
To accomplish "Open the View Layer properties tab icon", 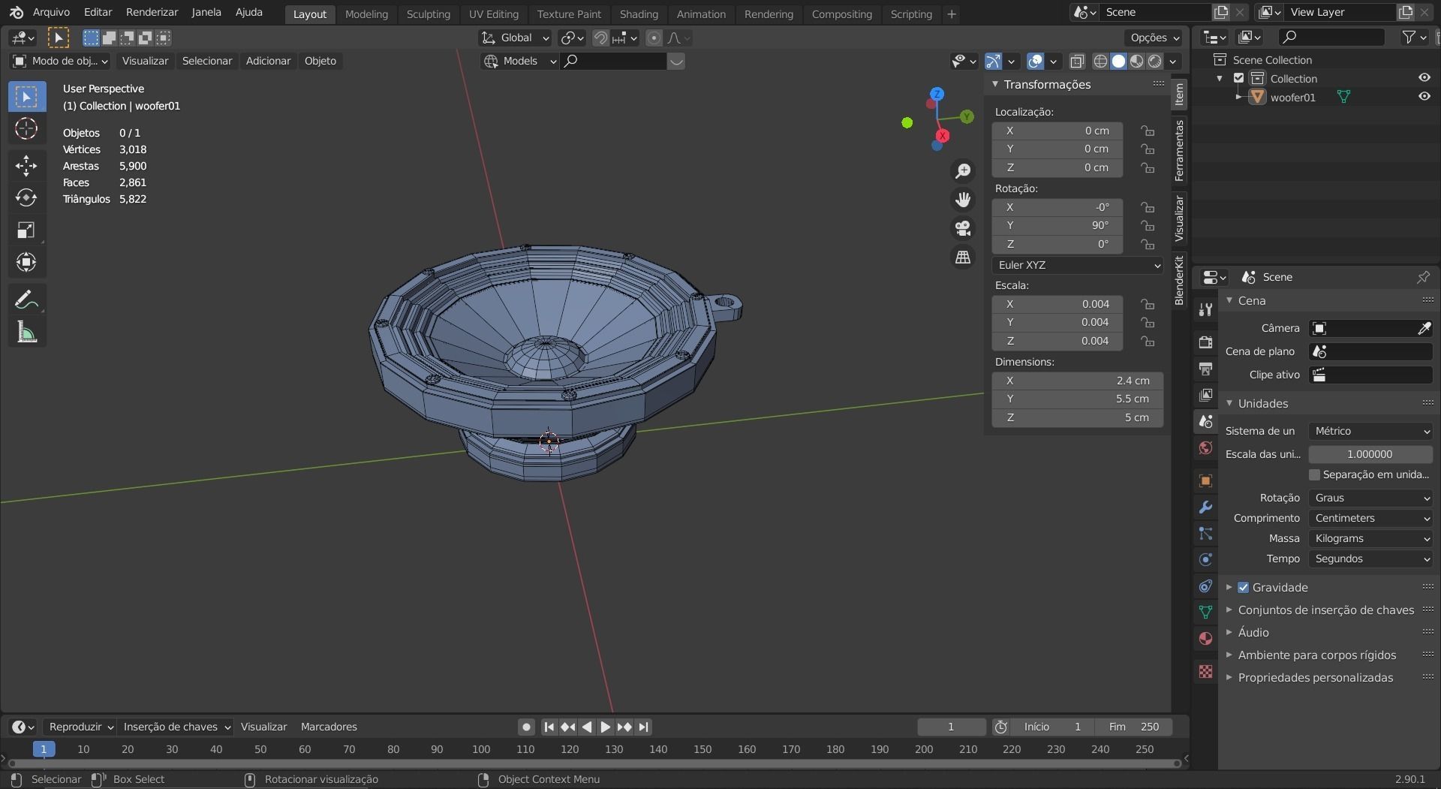I will pyautogui.click(x=1205, y=395).
